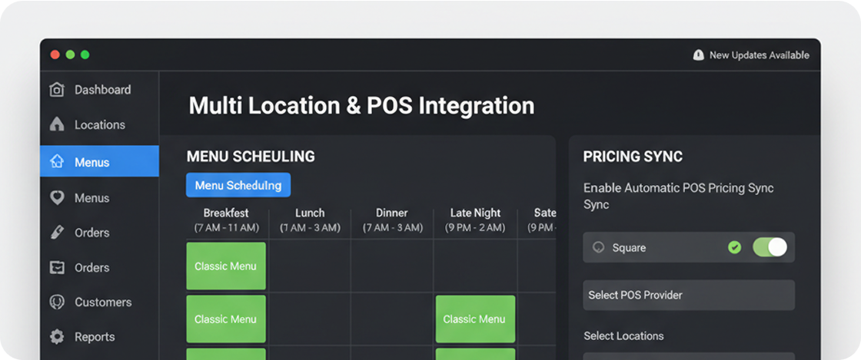Click the calendar icon beside second Orders
Screen dimensions: 861x360
(x=57, y=268)
